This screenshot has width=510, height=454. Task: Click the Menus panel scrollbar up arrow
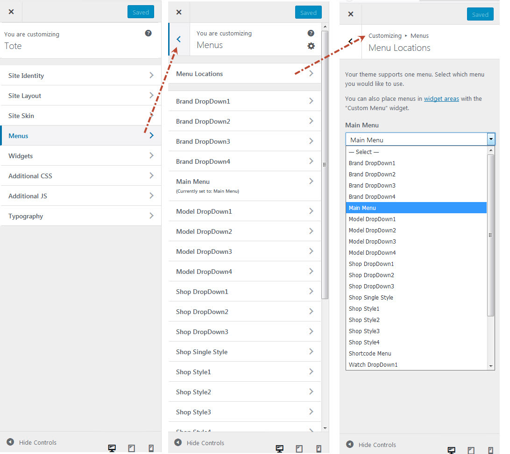point(325,27)
